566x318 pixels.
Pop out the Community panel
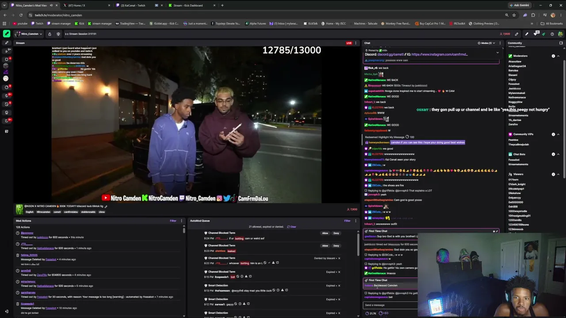pyautogui.click(x=561, y=43)
